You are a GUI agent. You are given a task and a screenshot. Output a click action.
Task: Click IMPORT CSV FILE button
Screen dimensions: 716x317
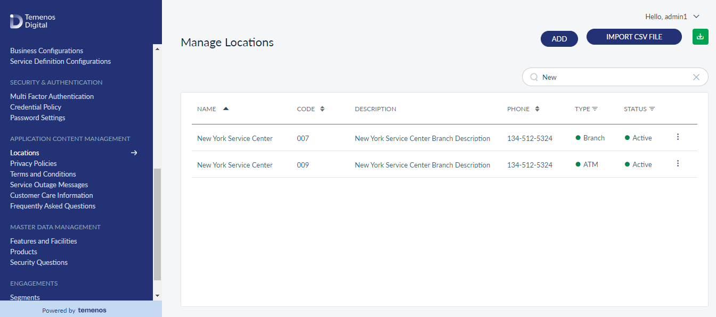point(634,37)
